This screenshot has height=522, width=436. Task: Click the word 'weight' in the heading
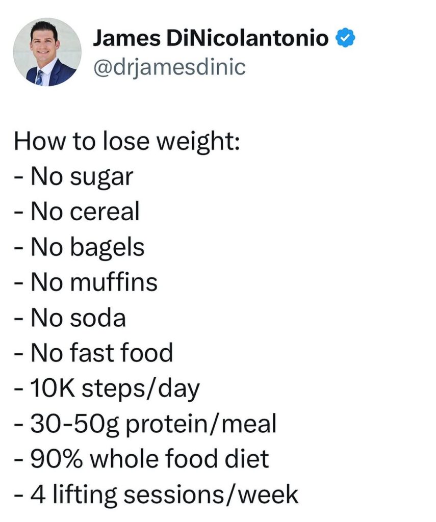tap(194, 142)
